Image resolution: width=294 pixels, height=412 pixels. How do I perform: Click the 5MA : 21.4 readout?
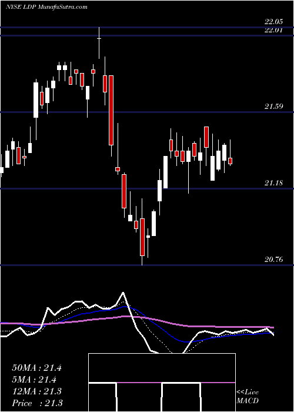[x=34, y=380]
